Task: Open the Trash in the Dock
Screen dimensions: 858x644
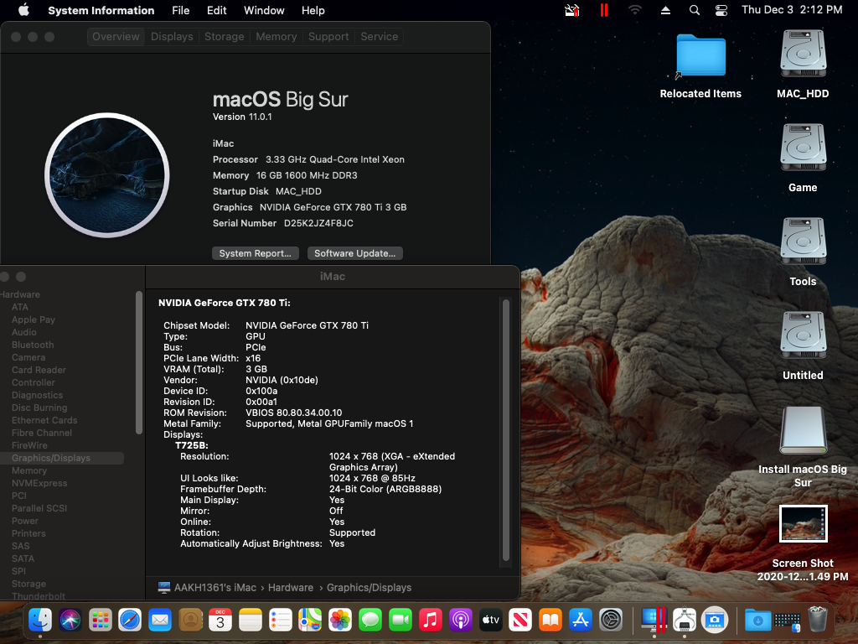Action: pos(818,621)
